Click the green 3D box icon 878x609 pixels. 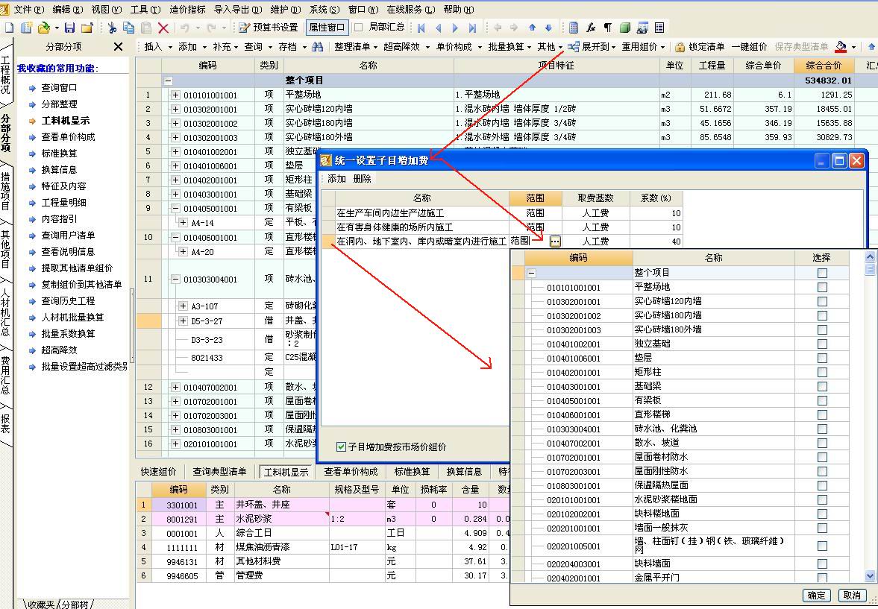click(625, 28)
